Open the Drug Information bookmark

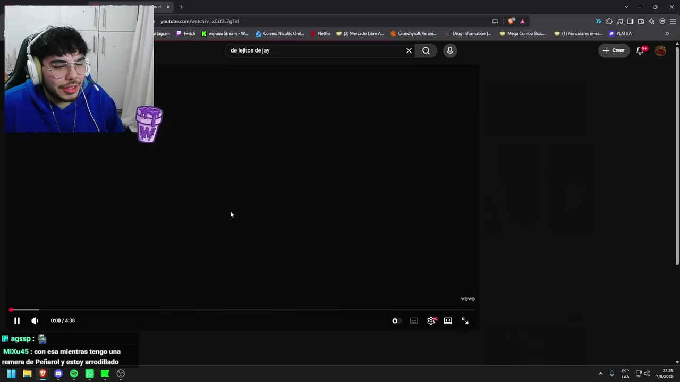point(468,33)
